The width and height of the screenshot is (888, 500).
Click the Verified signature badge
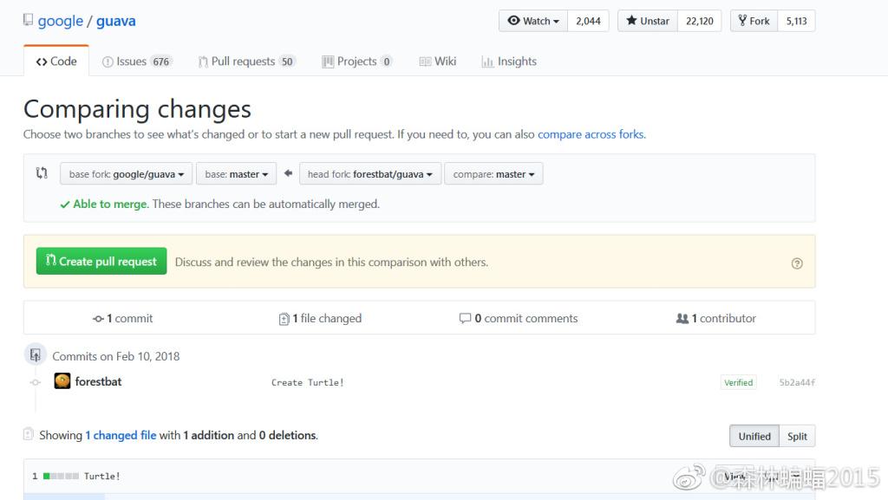(x=738, y=382)
